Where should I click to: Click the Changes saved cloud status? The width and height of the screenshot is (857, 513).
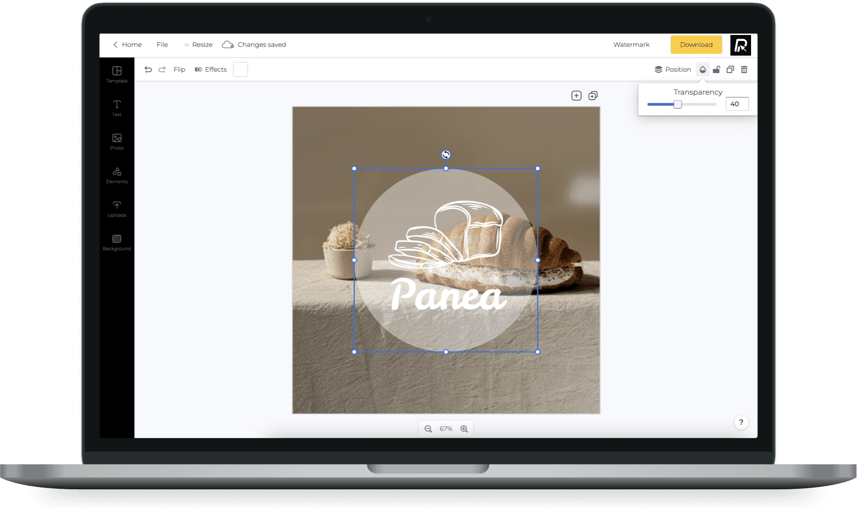(x=254, y=44)
